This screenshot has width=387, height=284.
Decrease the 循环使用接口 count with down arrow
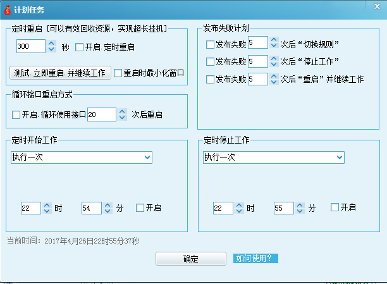point(122,117)
